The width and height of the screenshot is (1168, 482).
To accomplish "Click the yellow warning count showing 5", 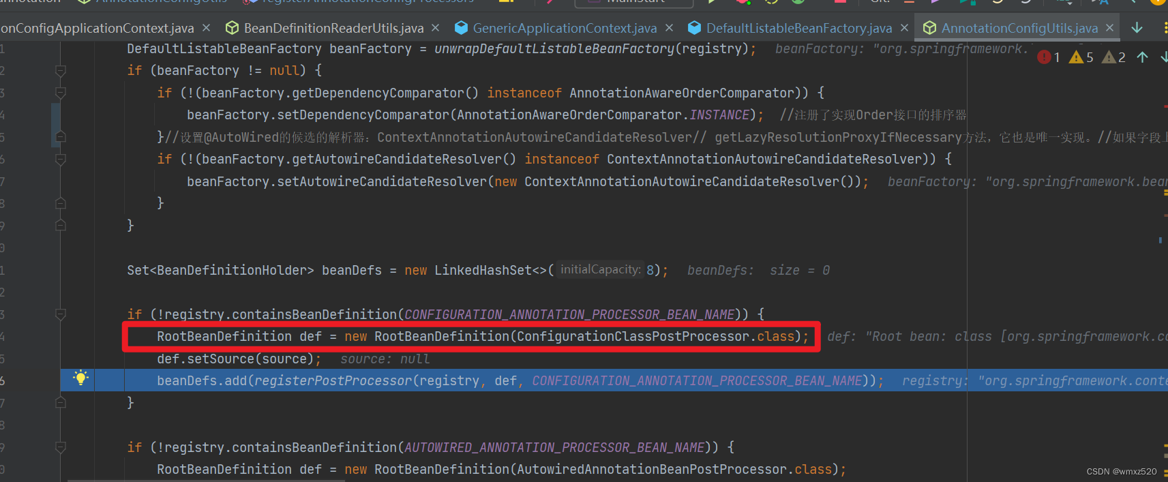I will tap(1081, 57).
